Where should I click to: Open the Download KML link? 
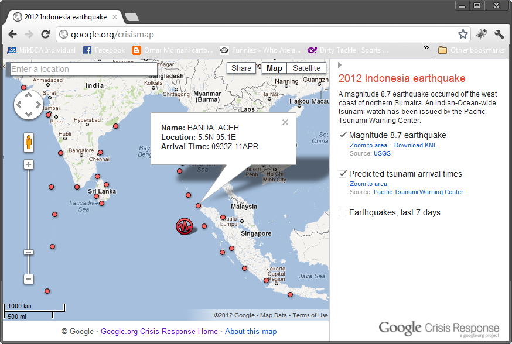[x=416, y=145]
